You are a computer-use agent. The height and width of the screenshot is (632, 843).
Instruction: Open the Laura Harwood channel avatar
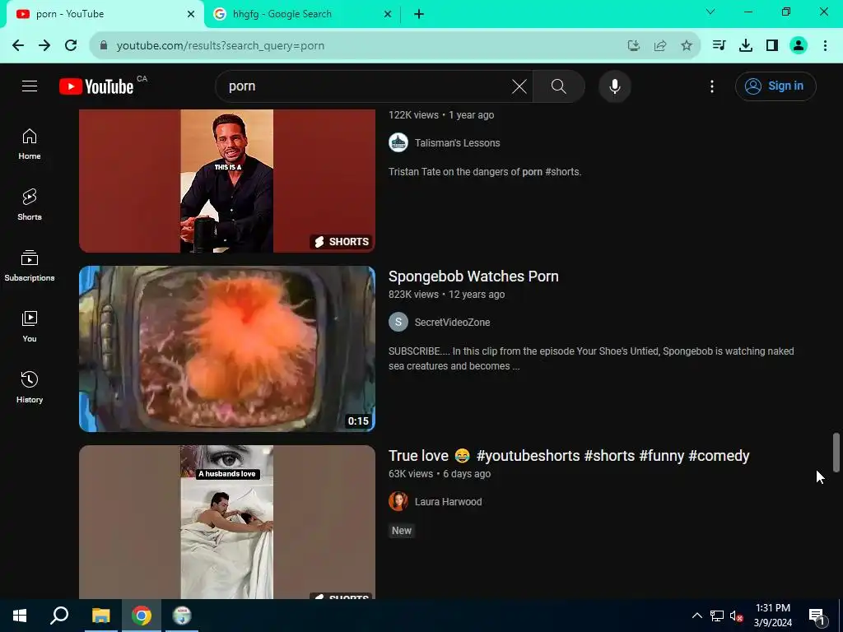tap(398, 501)
